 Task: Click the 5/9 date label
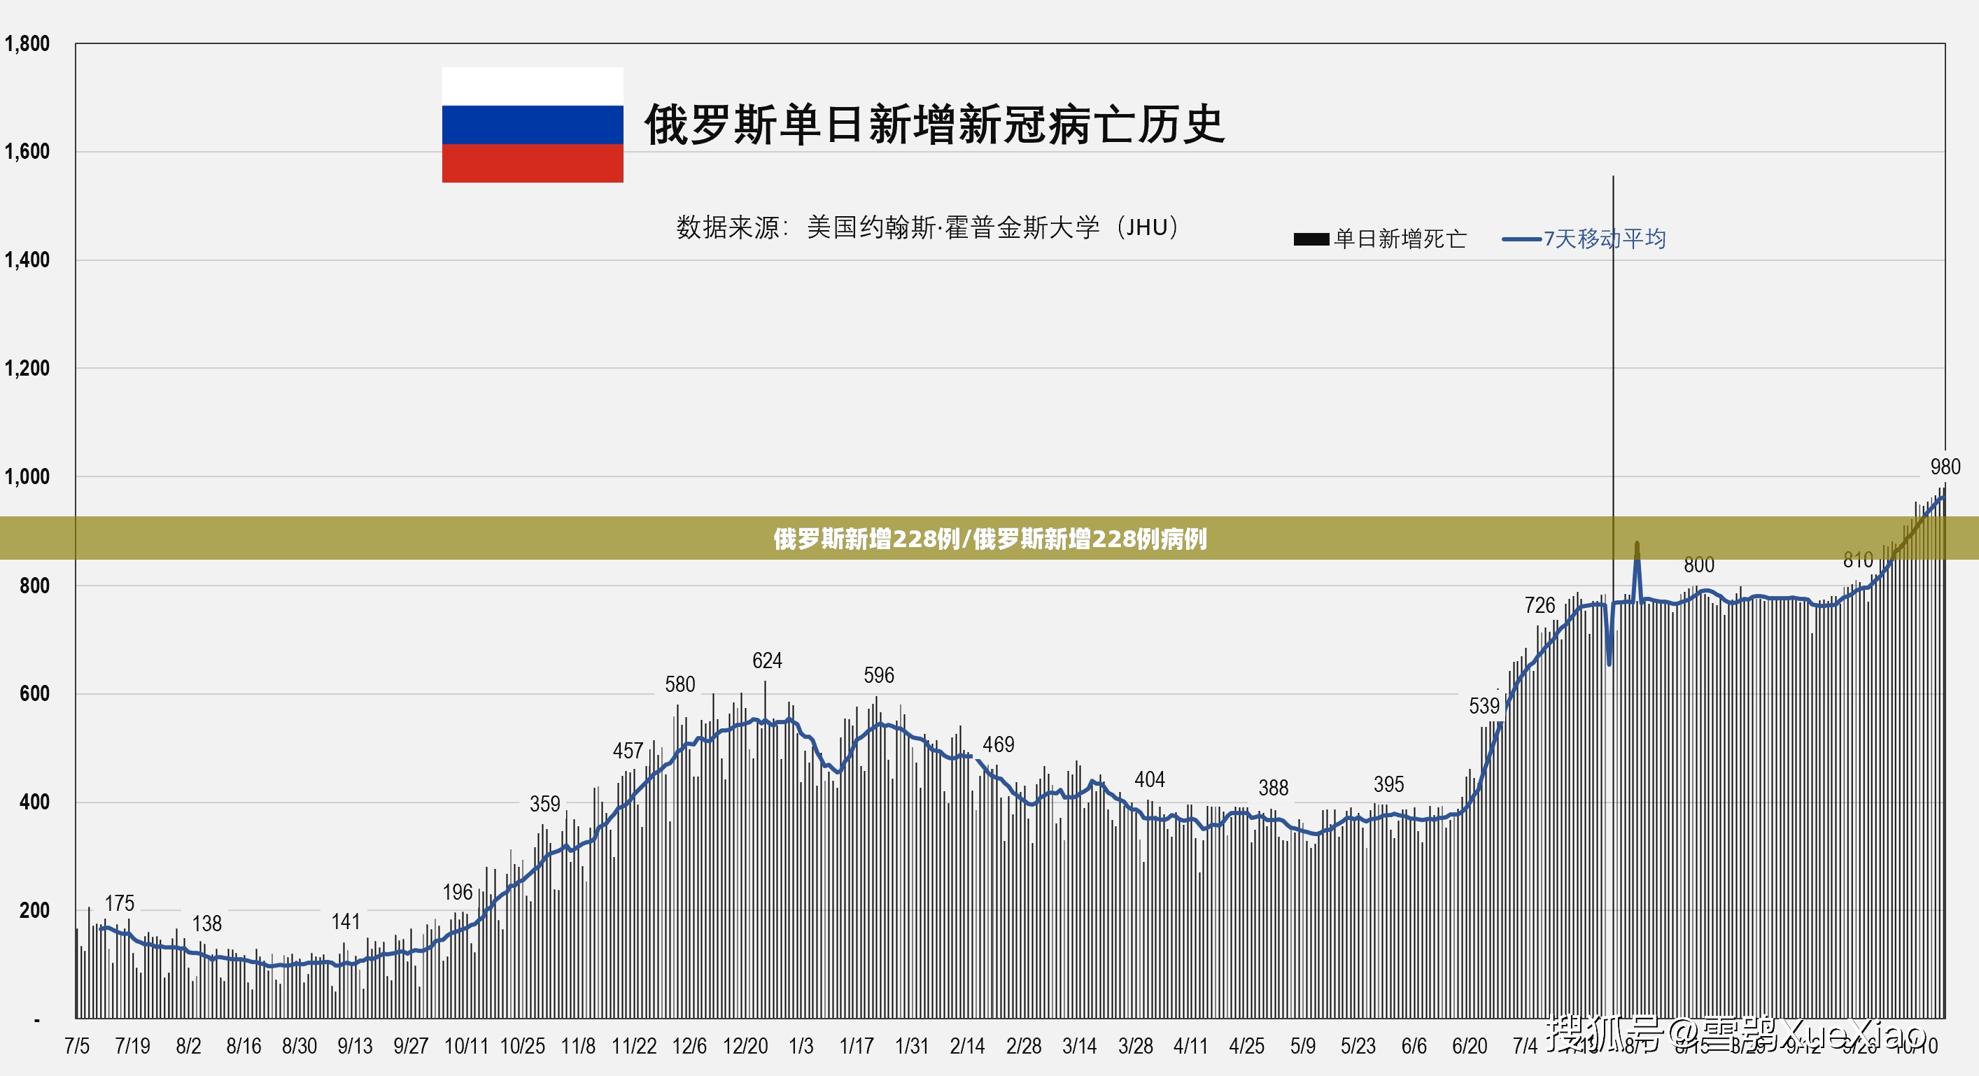pos(1302,1046)
